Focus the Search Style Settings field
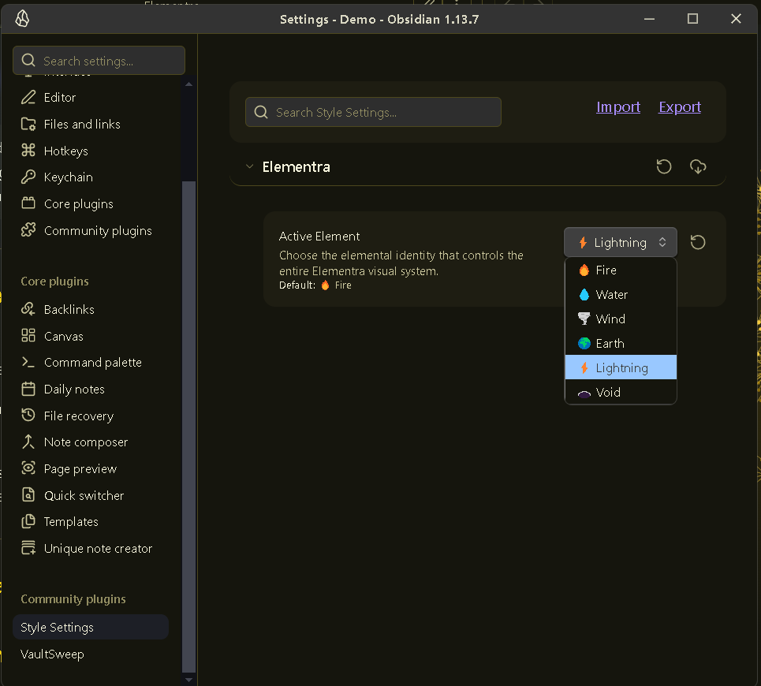The image size is (761, 686). [x=373, y=112]
